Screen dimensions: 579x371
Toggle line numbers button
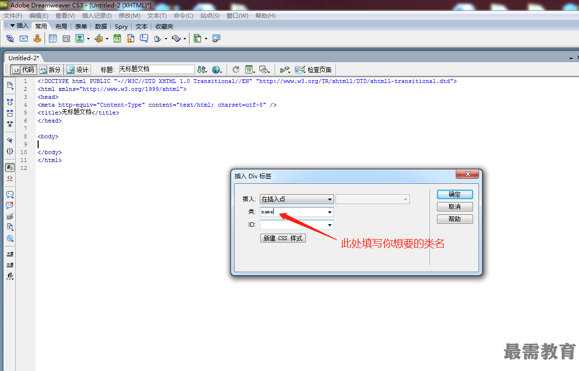coord(10,167)
